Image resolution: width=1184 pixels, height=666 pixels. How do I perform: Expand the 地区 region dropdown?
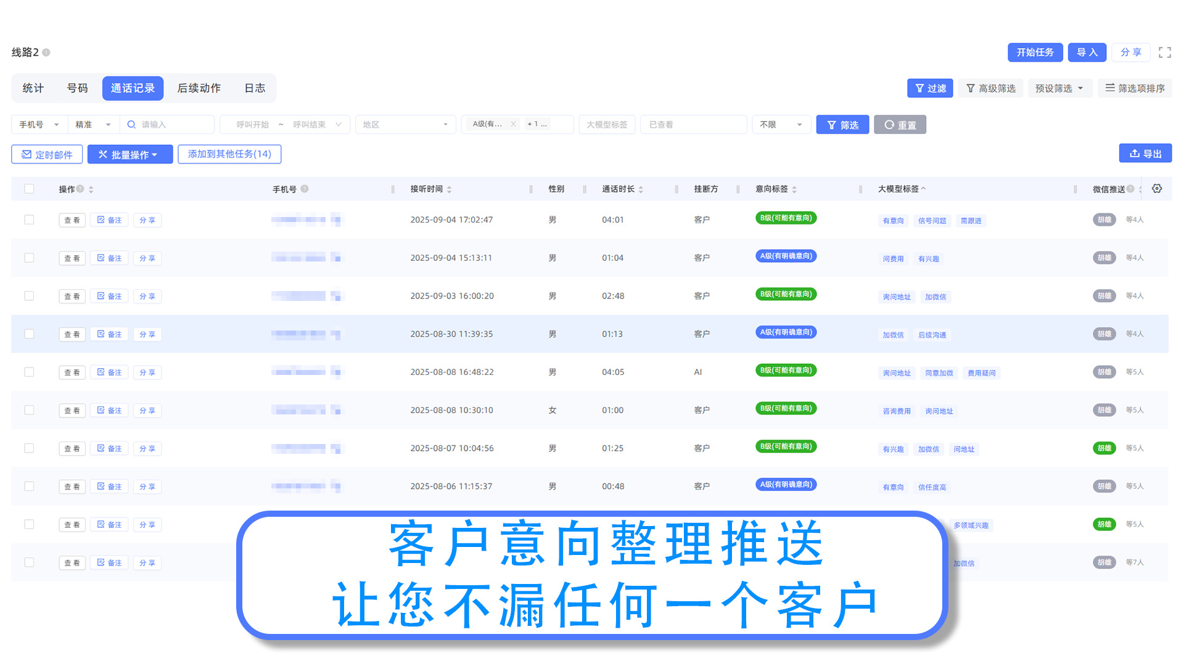click(x=405, y=125)
